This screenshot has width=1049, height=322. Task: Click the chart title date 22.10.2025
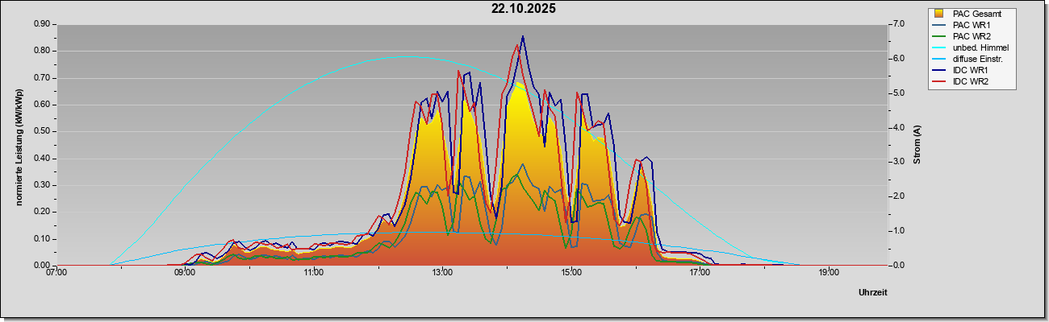(x=524, y=9)
